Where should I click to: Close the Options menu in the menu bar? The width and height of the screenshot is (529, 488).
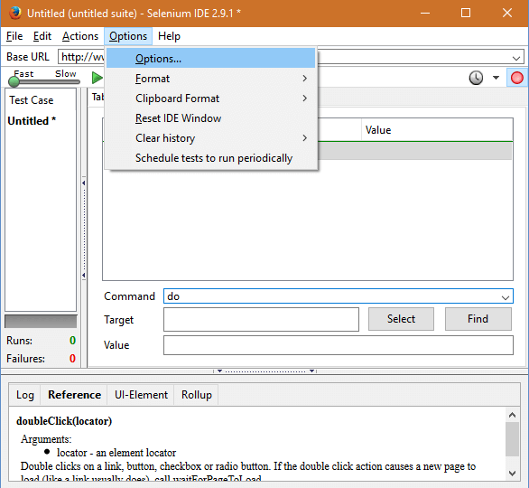(128, 36)
